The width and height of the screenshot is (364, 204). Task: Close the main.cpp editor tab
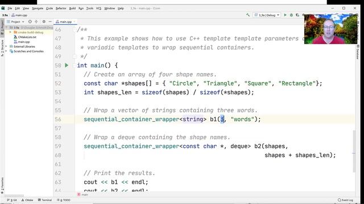pos(75,22)
